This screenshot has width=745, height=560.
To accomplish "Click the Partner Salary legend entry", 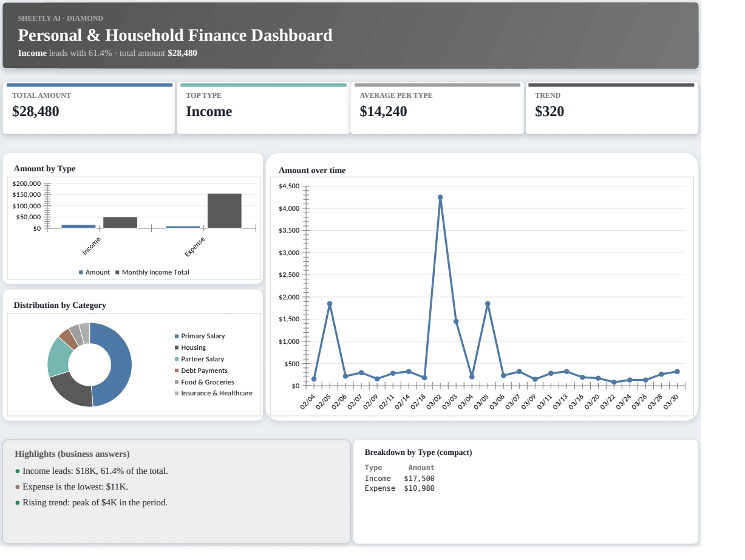I will coord(199,359).
